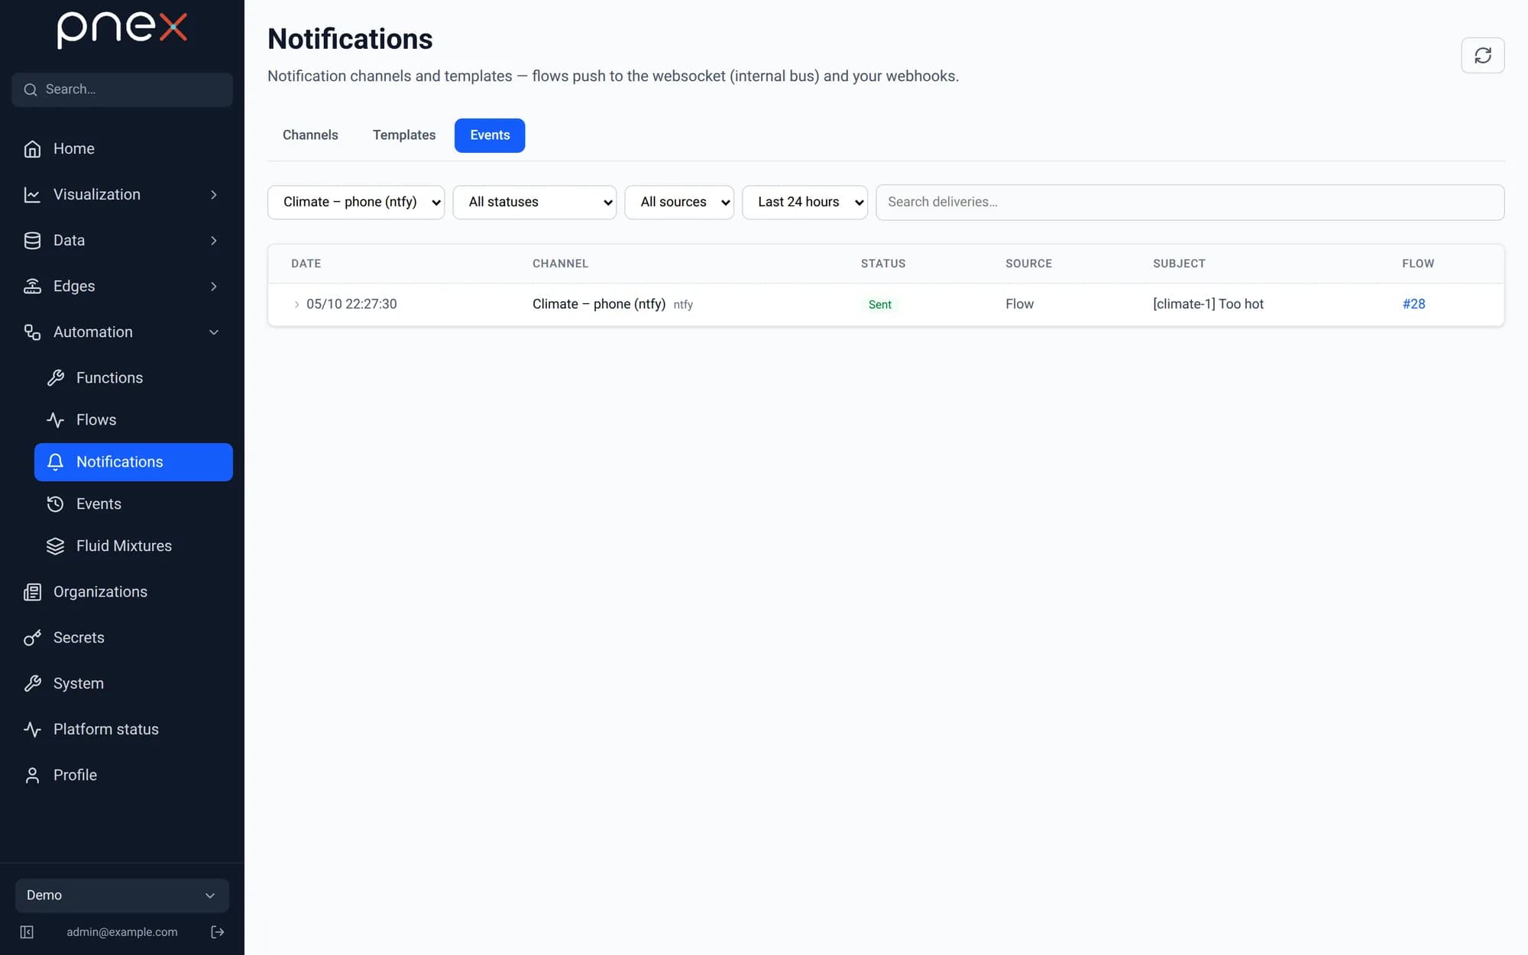Click the Search deliveries input field
This screenshot has width=1528, height=955.
1190,202
